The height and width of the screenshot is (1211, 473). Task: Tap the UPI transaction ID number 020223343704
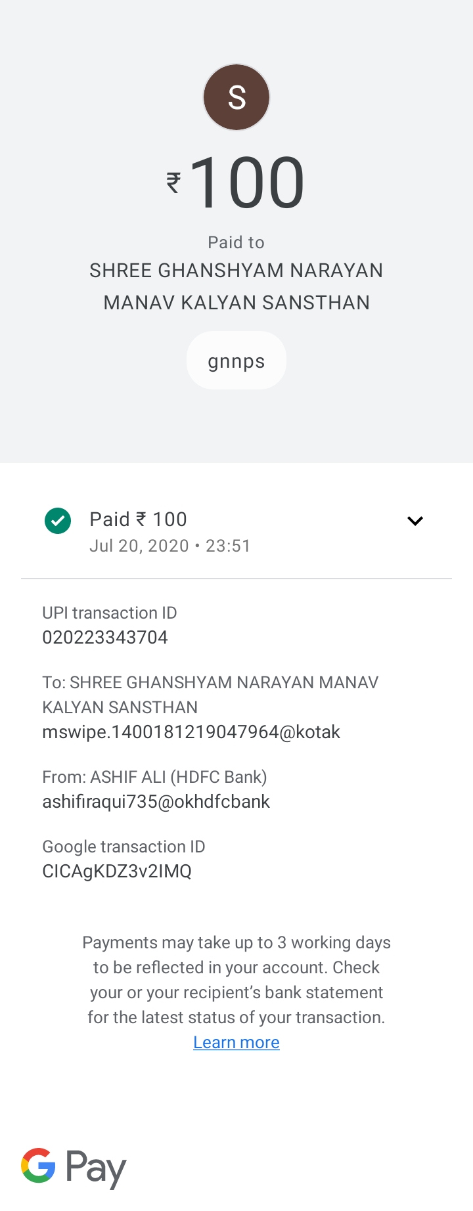105,638
